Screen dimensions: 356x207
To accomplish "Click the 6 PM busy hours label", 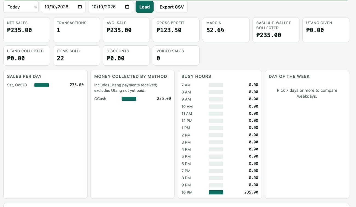I will pyautogui.click(x=186, y=164).
